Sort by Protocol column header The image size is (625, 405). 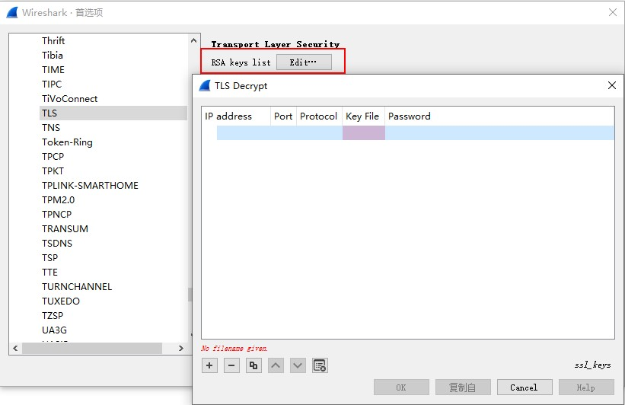click(319, 116)
